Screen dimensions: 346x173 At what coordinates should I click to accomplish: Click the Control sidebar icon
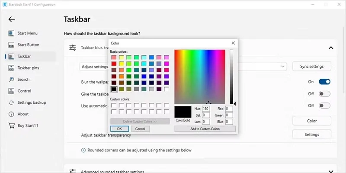(x=11, y=91)
